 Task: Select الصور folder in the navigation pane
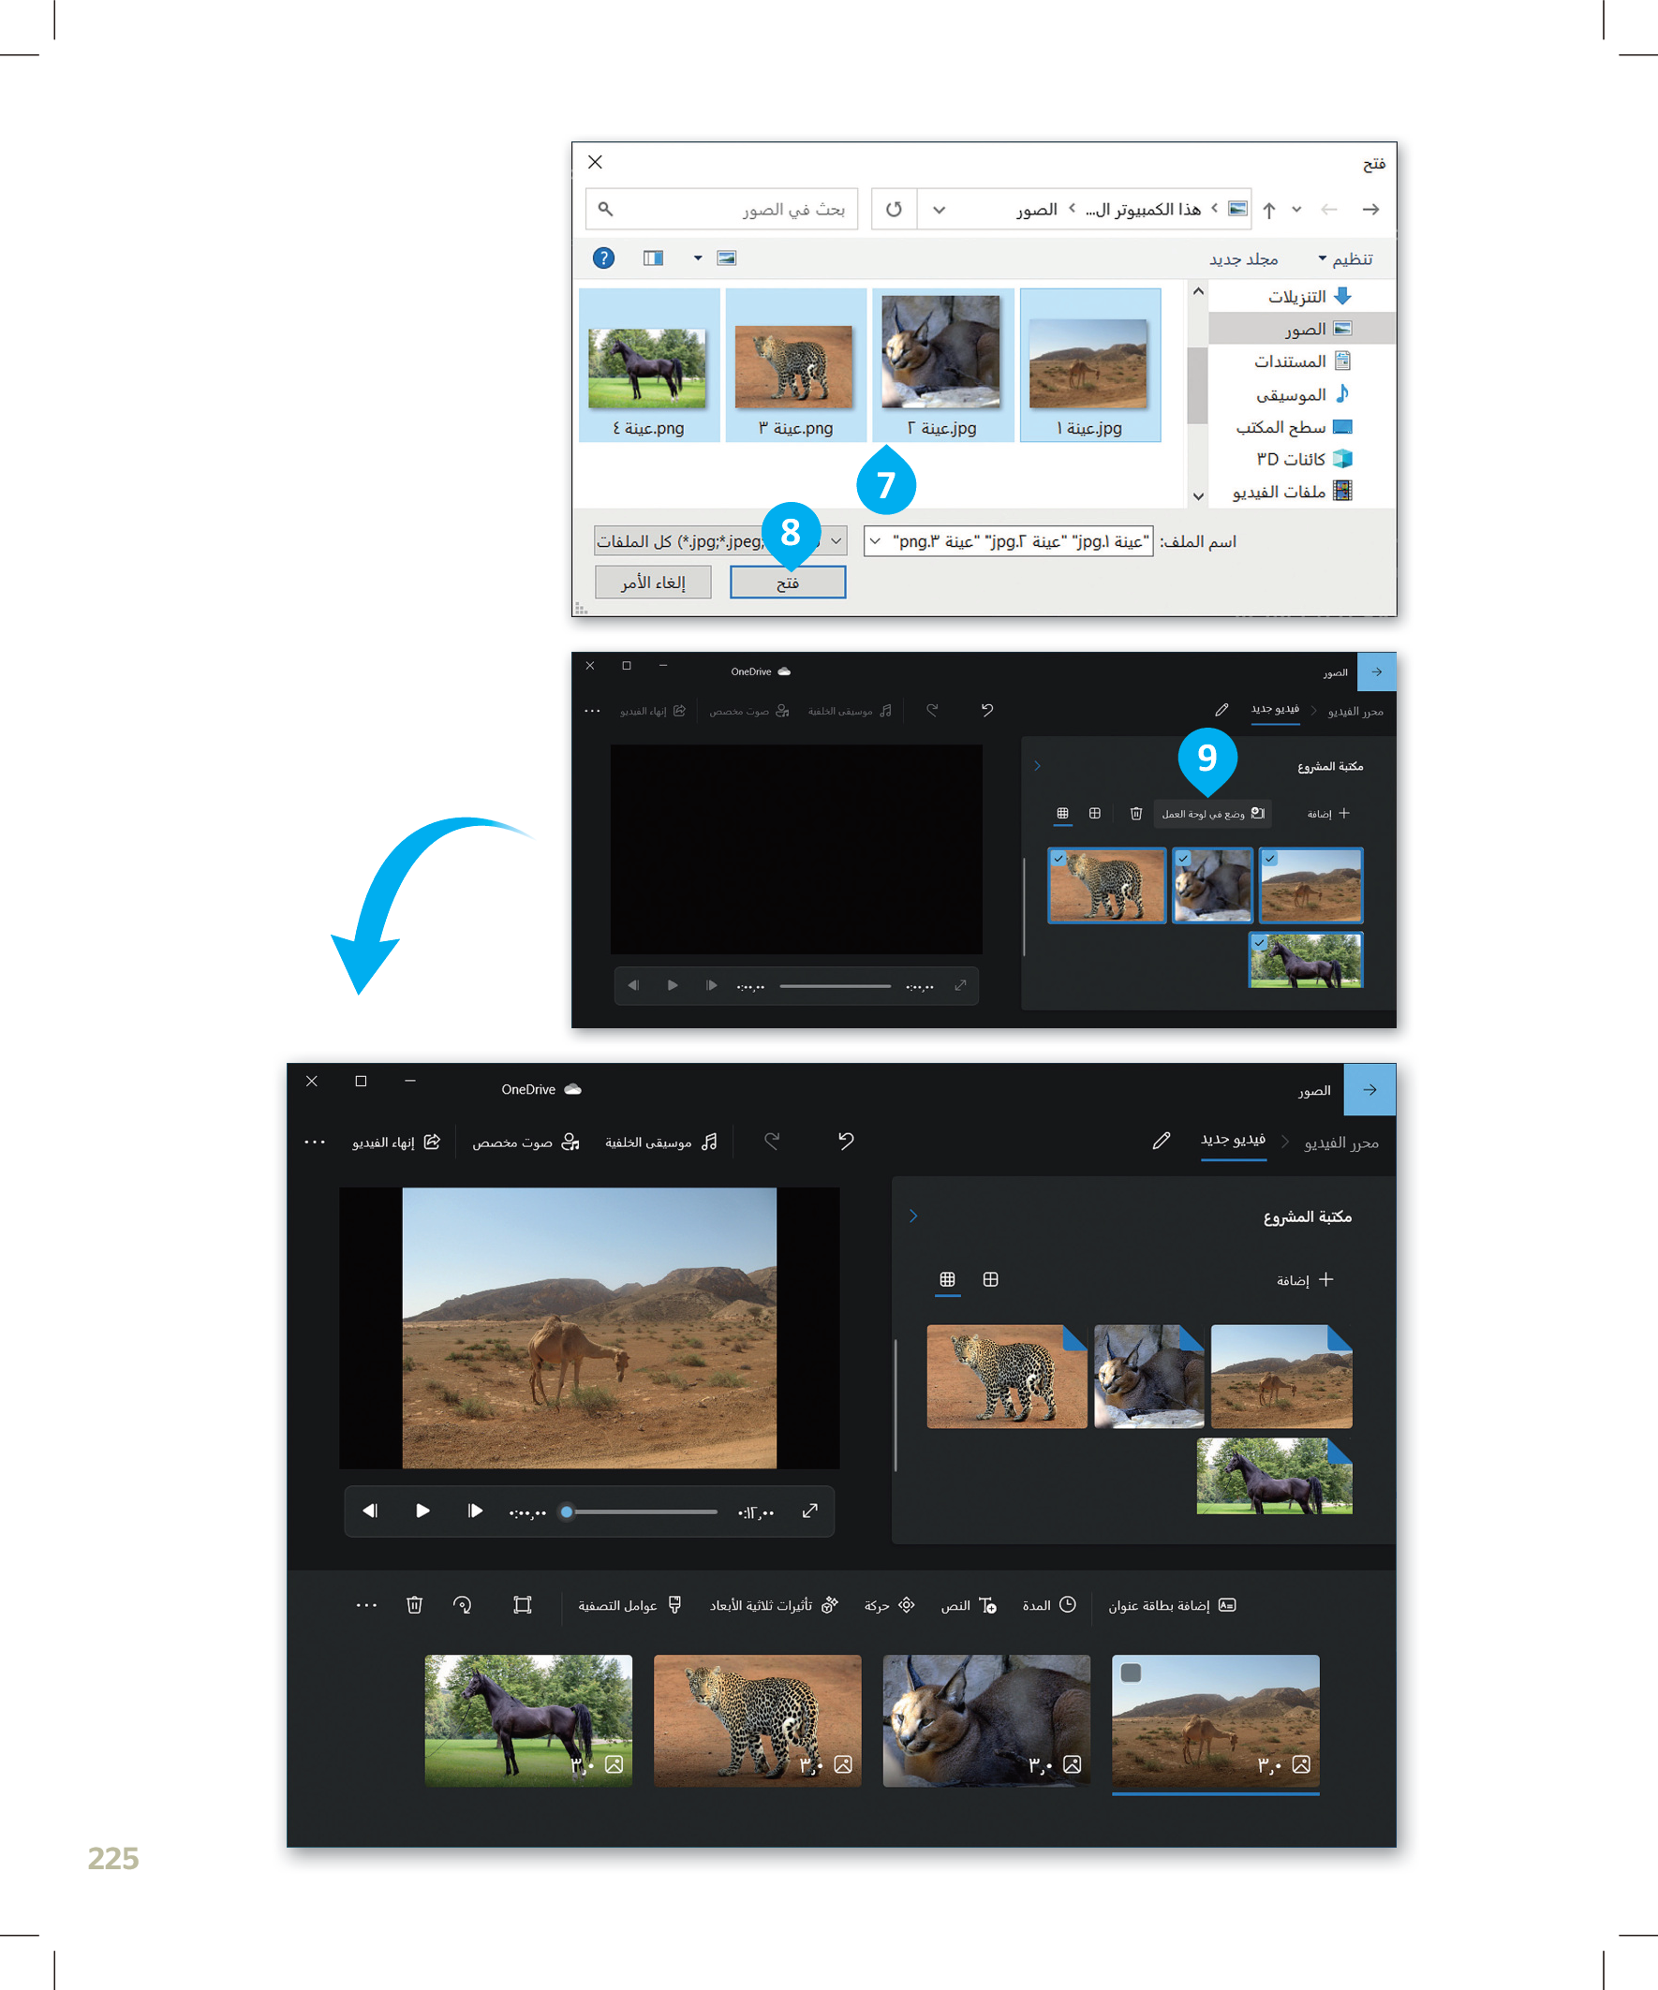point(1306,329)
